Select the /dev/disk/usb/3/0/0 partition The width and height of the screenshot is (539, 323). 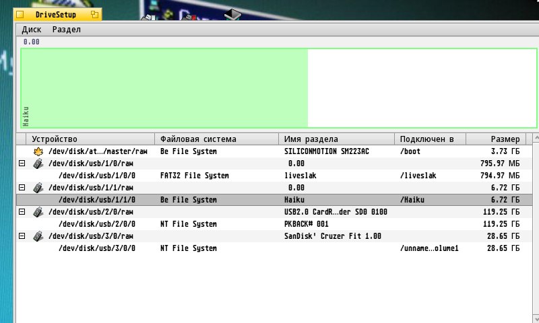[274, 248]
